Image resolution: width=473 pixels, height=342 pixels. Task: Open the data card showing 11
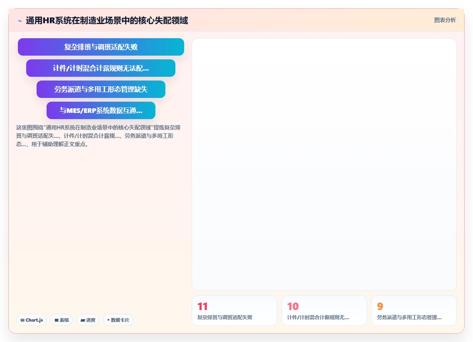234,310
